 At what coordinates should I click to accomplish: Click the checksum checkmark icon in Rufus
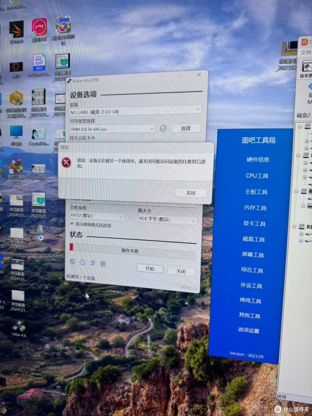tap(163, 129)
